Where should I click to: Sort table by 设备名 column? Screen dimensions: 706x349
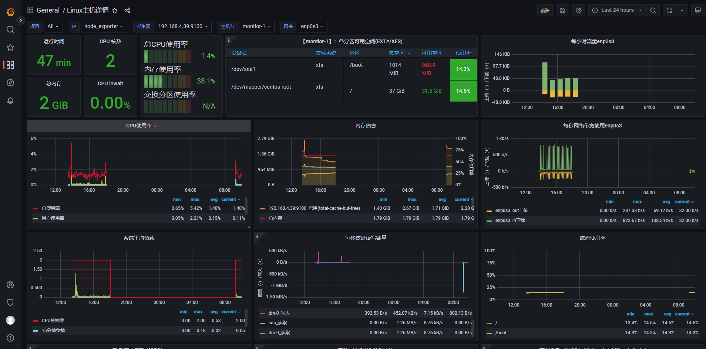239,53
